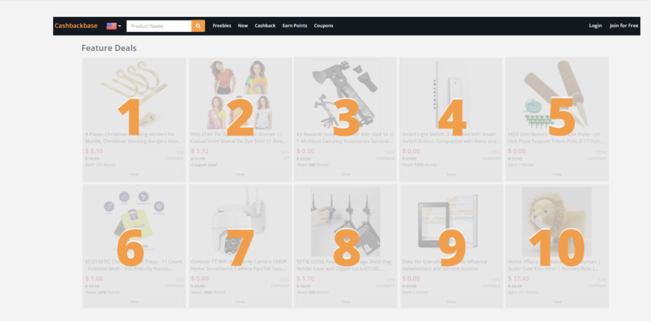The width and height of the screenshot is (651, 321).
Task: Open the Freebies menu item
Action: (x=222, y=26)
